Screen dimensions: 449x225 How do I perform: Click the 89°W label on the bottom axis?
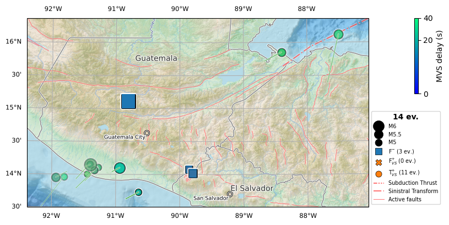(x=243, y=216)
